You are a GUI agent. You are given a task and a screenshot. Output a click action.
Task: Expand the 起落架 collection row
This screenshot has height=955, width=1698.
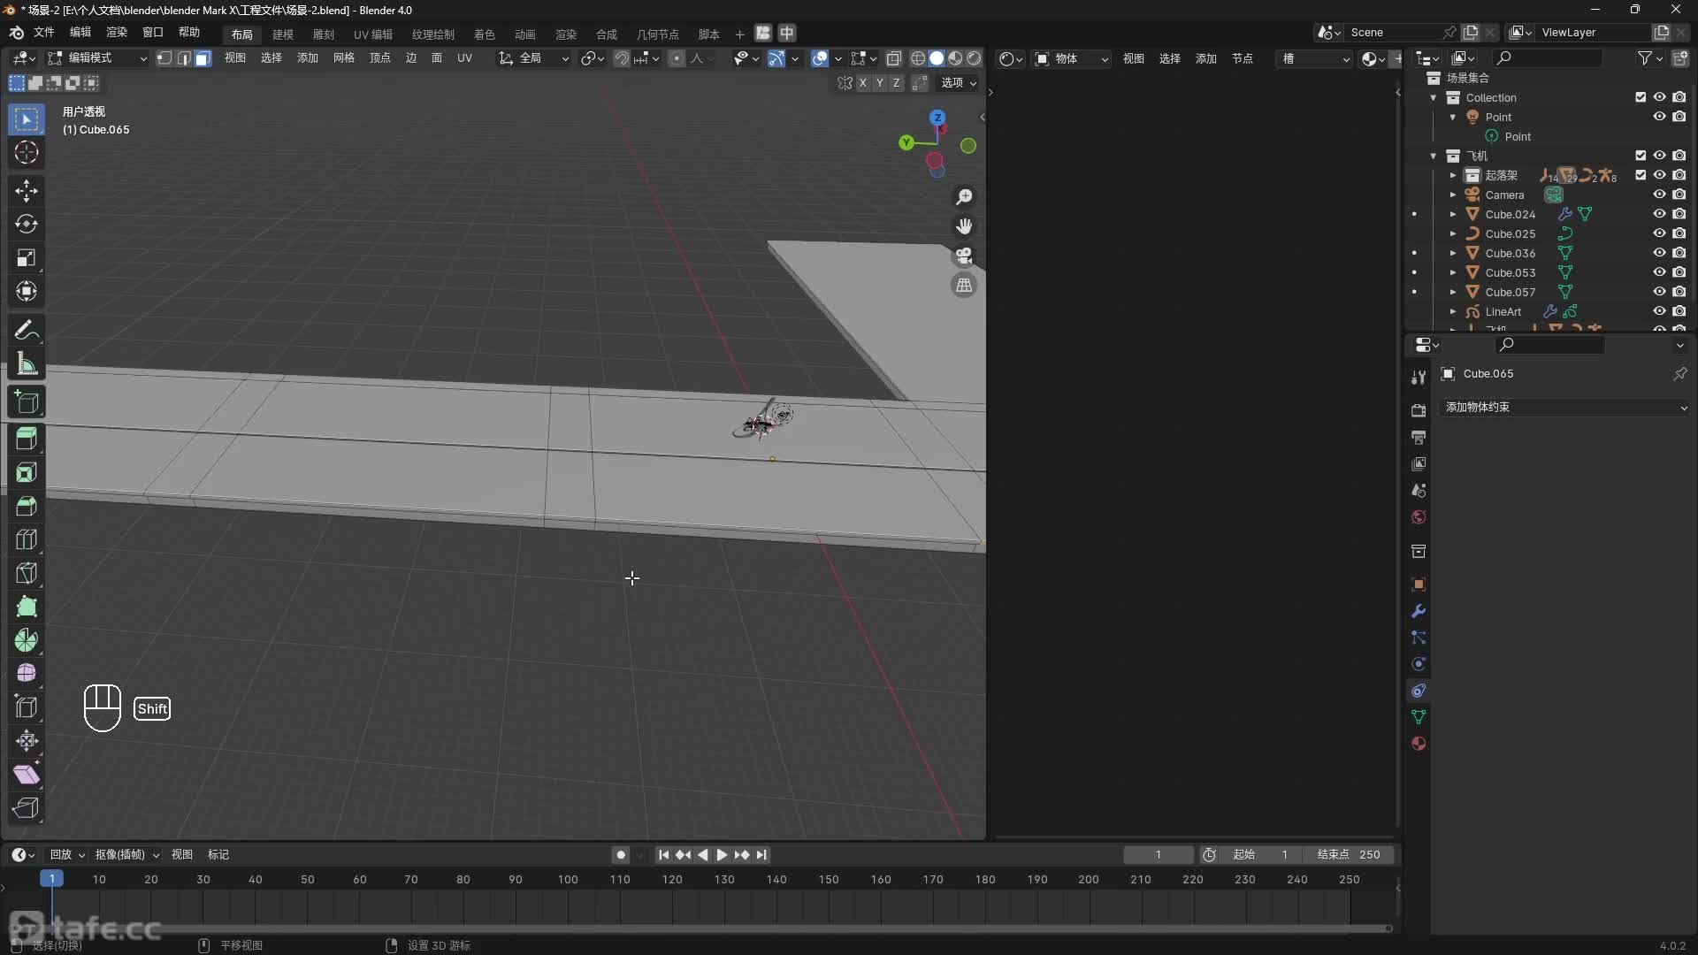[1453, 175]
